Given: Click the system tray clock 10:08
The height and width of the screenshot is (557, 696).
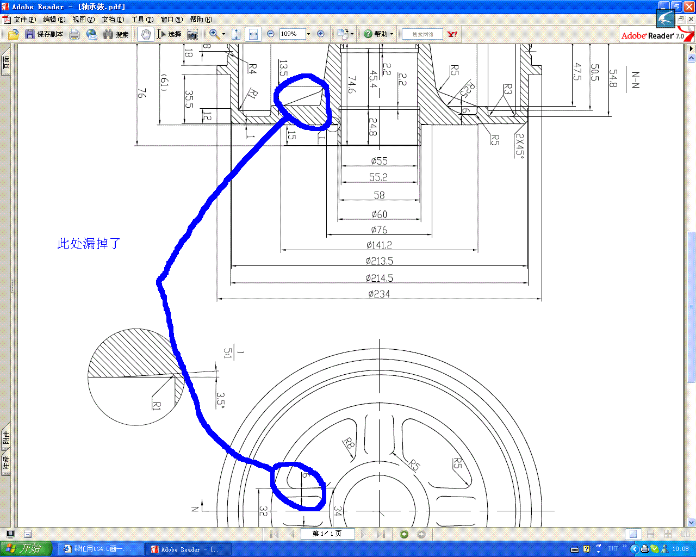Looking at the screenshot, I should coord(680,549).
